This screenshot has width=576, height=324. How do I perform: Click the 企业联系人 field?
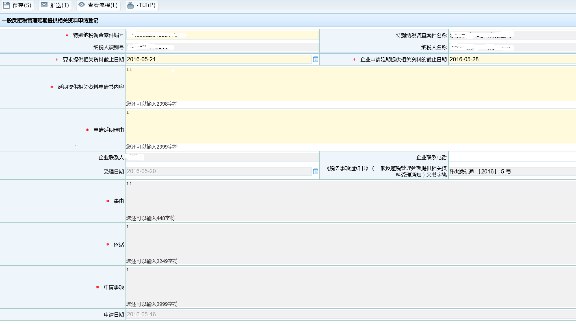(222, 157)
